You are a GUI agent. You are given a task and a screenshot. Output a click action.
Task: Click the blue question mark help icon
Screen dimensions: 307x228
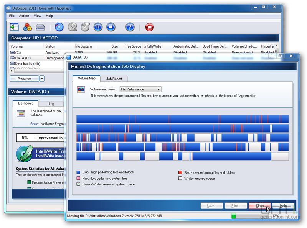pyautogui.click(x=130, y=27)
